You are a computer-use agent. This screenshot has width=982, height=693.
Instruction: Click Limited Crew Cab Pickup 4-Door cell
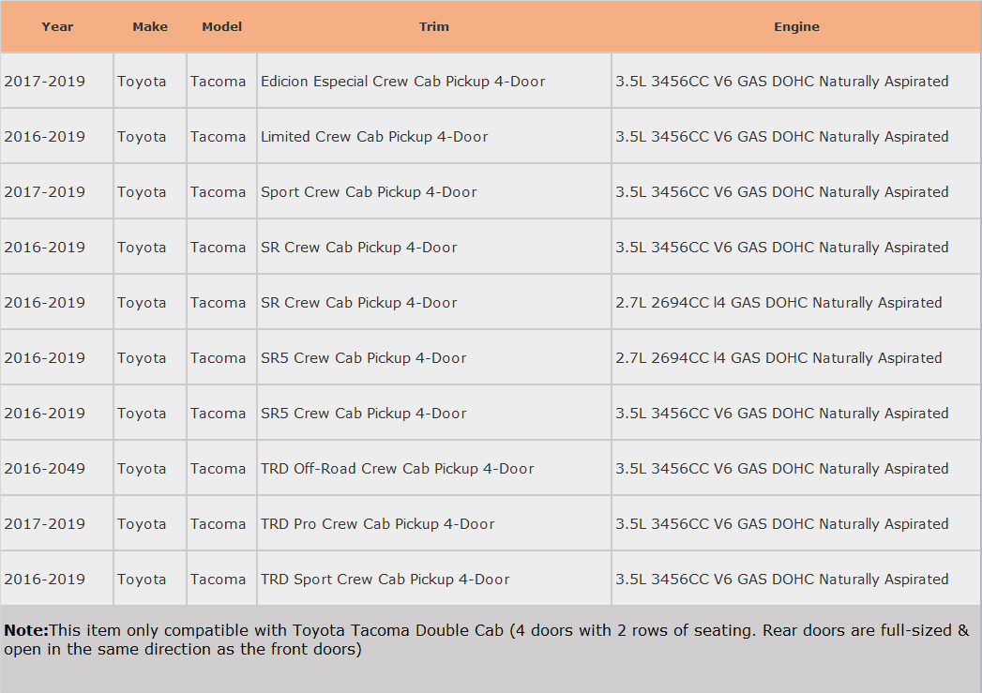pyautogui.click(x=434, y=136)
